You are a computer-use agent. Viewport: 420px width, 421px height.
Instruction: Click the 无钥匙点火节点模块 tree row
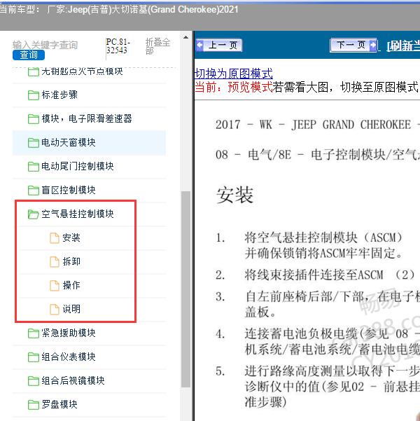tap(89, 72)
